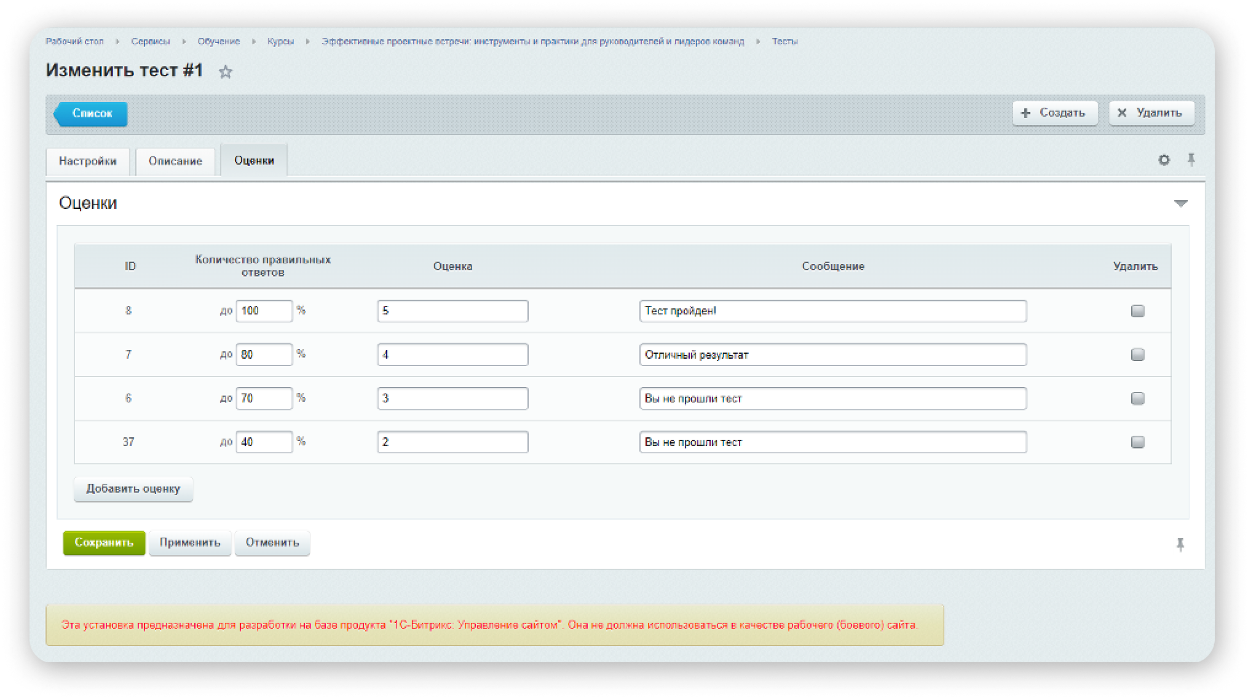Open the course name breadcrumb link
This screenshot has height=699, width=1248.
pos(533,42)
